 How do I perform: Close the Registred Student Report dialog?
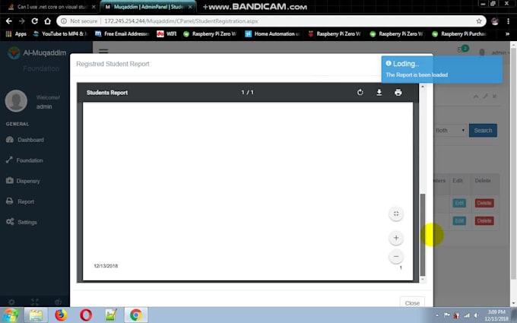tap(412, 303)
